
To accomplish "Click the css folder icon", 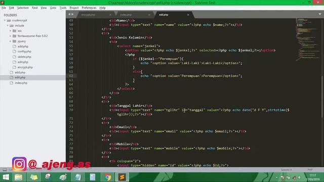I will tap(14, 31).
